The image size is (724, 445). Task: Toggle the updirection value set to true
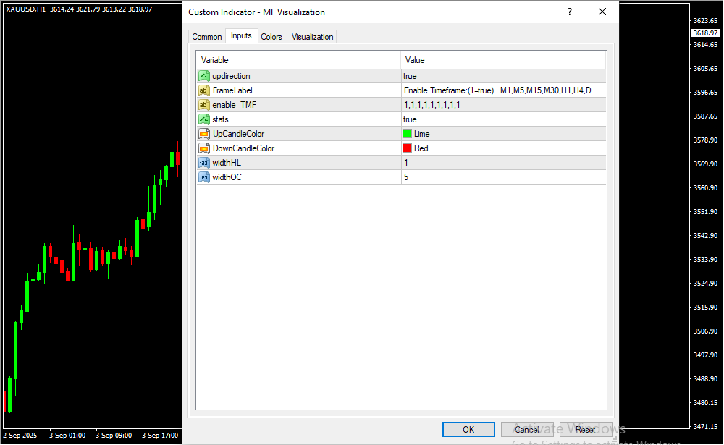coord(503,76)
